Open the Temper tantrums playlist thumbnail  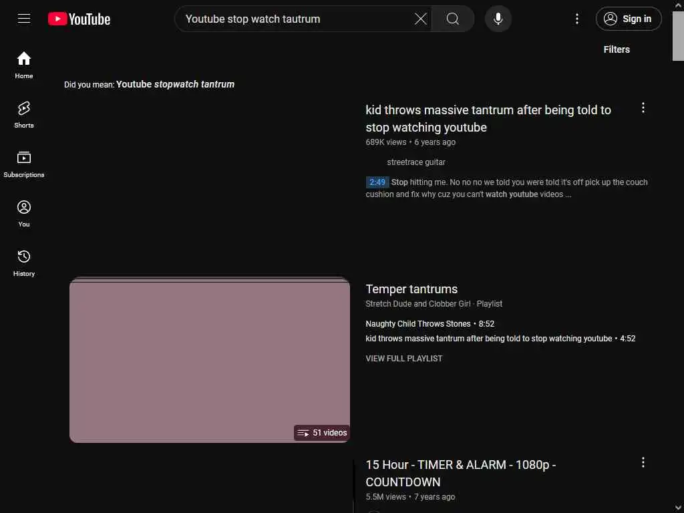(209, 360)
